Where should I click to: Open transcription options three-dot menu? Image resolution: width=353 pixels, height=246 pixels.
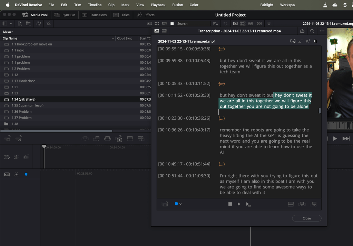click(x=322, y=31)
